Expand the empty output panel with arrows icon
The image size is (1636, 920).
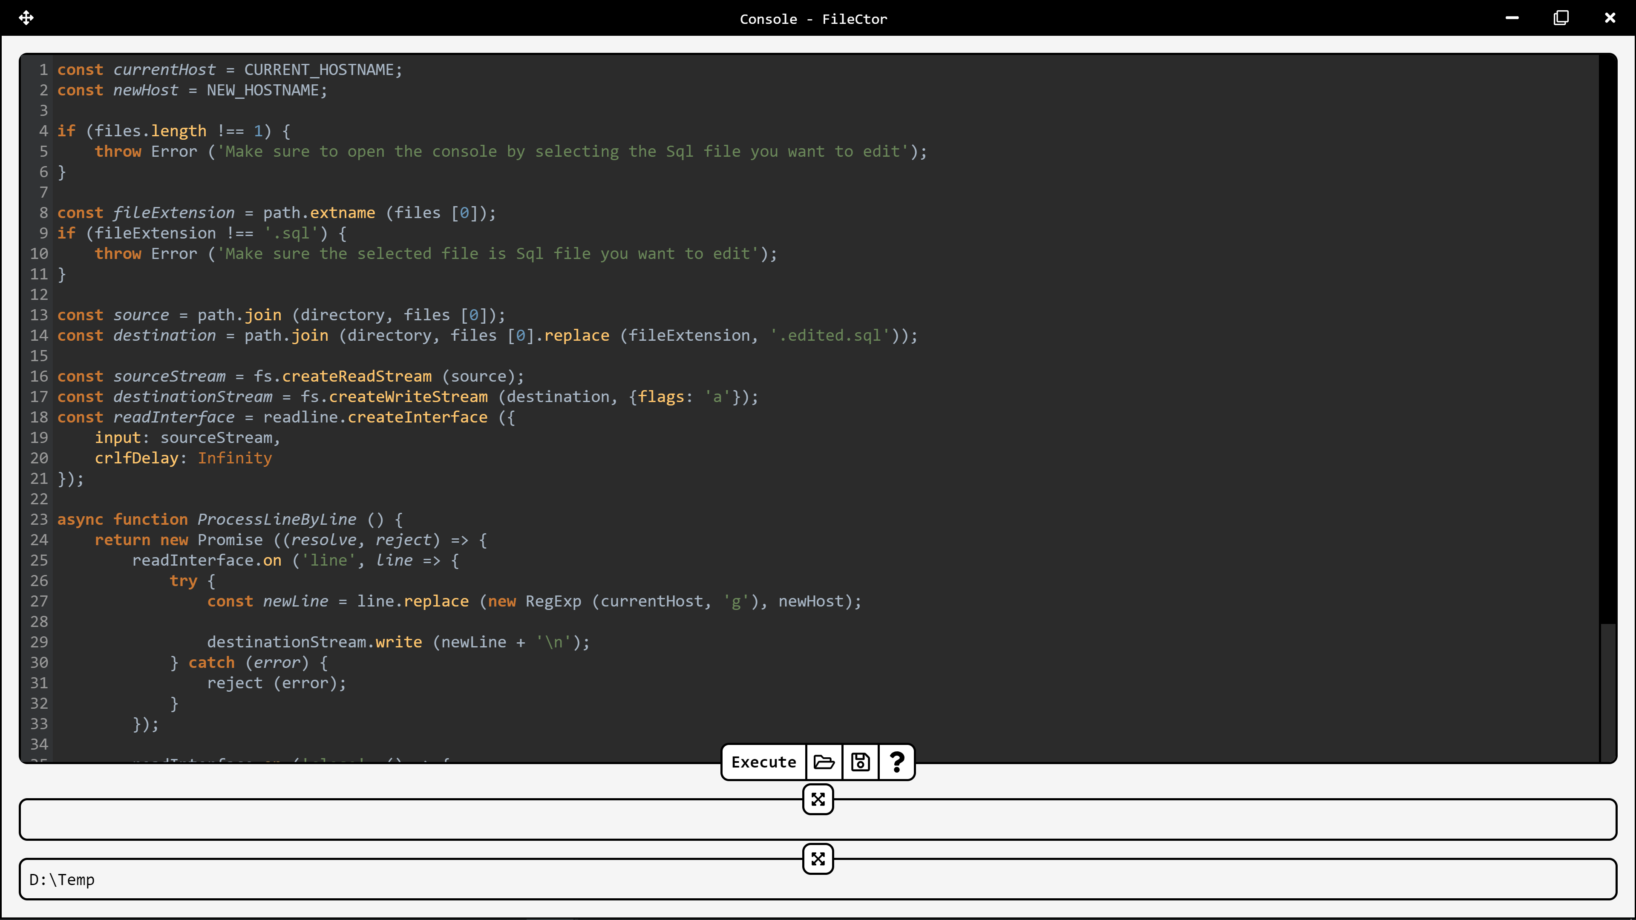(x=818, y=799)
